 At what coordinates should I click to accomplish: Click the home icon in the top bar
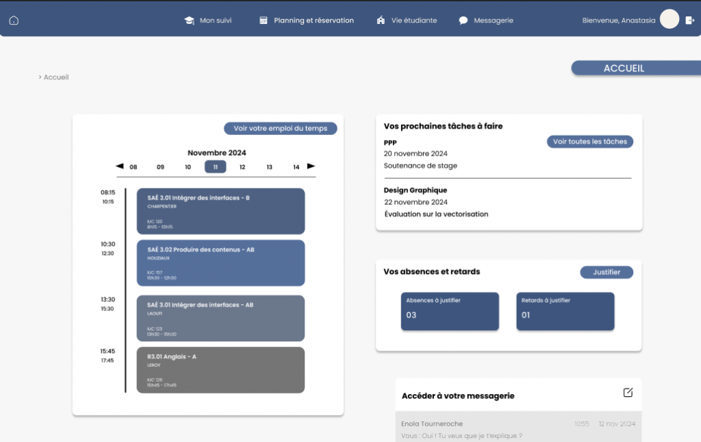point(14,21)
